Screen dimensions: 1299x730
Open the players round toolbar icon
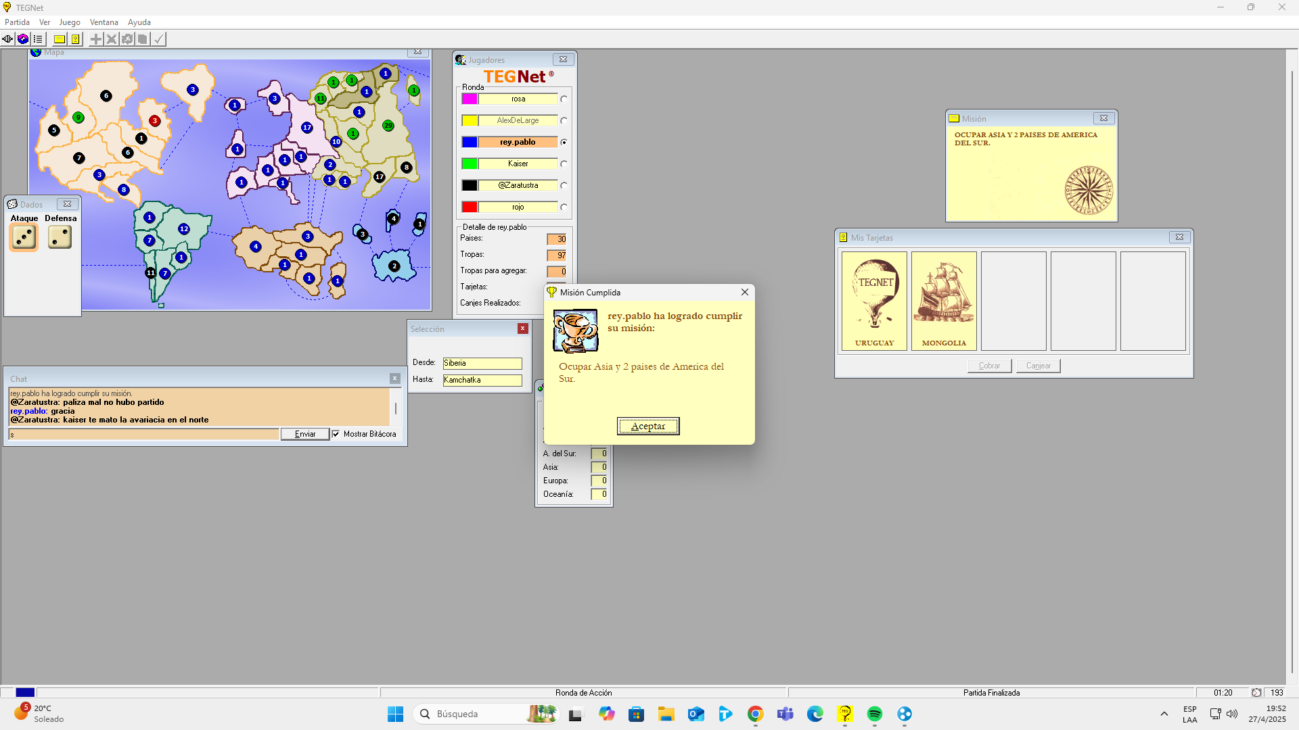pyautogui.click(x=23, y=39)
